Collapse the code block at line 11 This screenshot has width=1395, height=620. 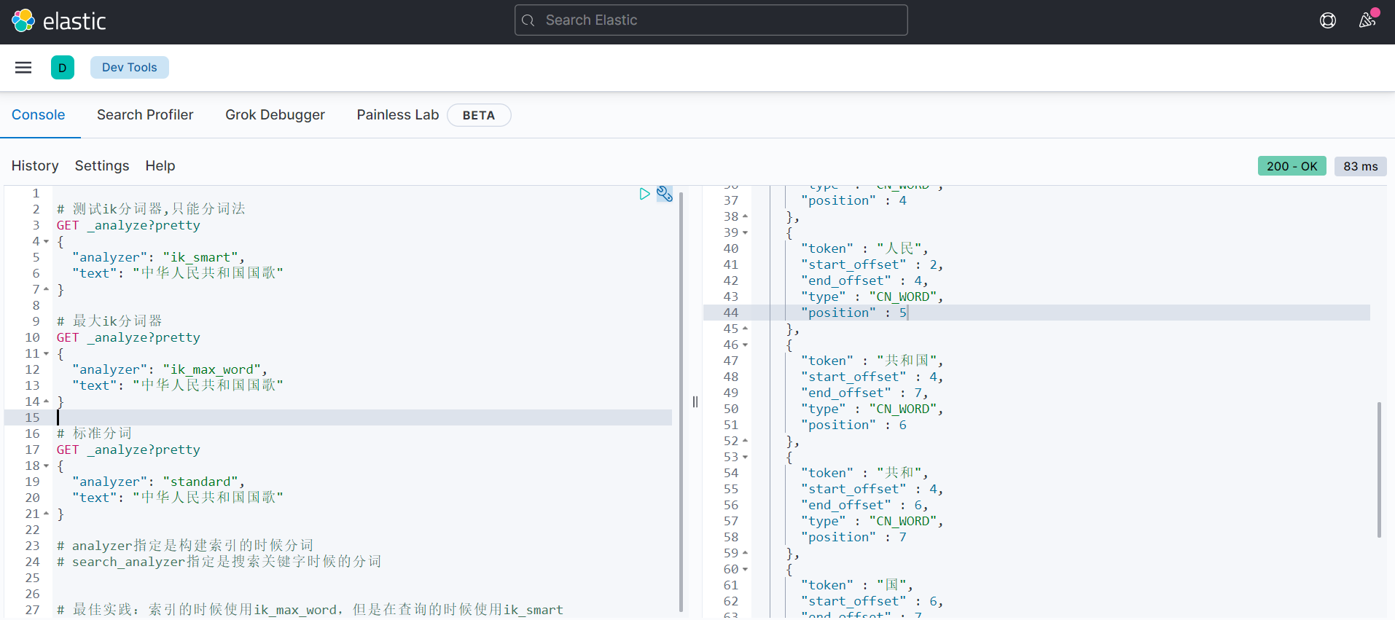[47, 354]
